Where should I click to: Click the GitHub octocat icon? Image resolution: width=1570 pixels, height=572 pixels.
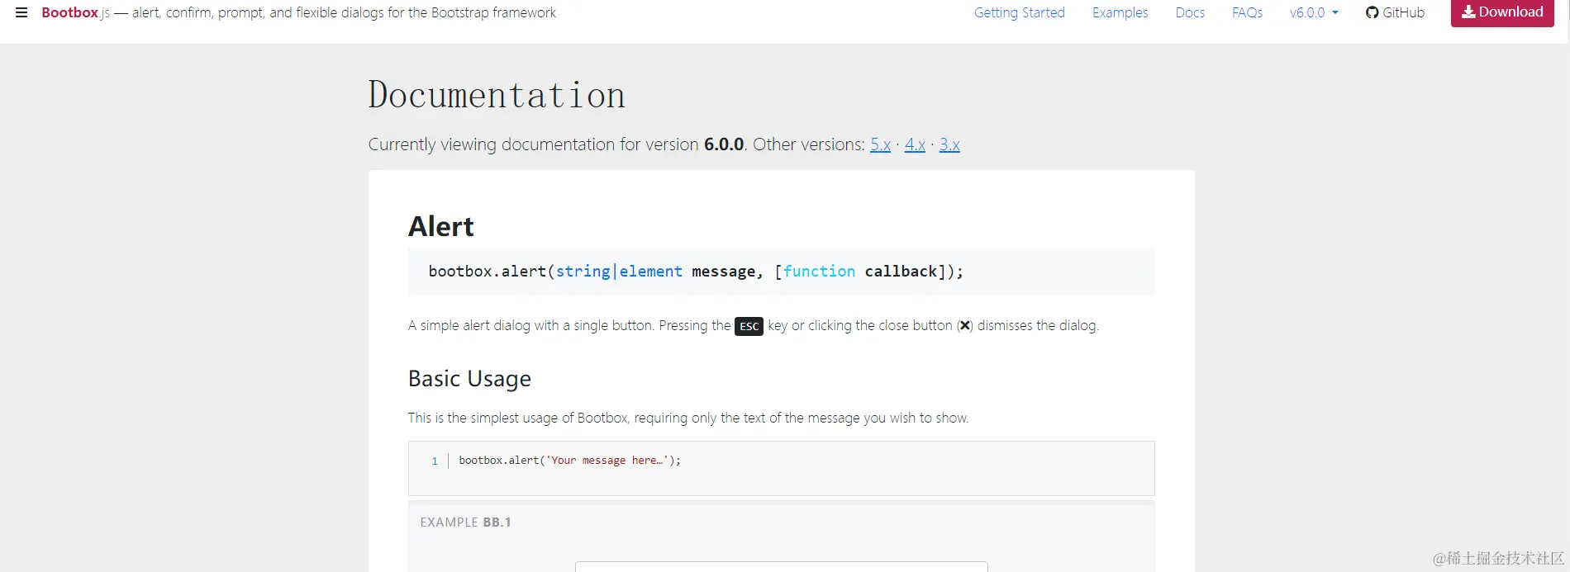point(1372,12)
